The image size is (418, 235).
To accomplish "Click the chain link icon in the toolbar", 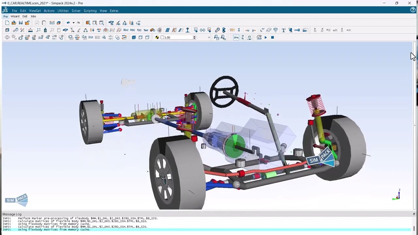I will tap(217, 30).
